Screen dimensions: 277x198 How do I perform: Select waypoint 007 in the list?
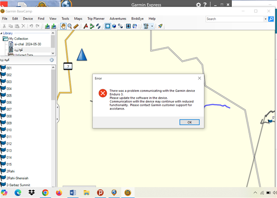[x=9, y=109]
